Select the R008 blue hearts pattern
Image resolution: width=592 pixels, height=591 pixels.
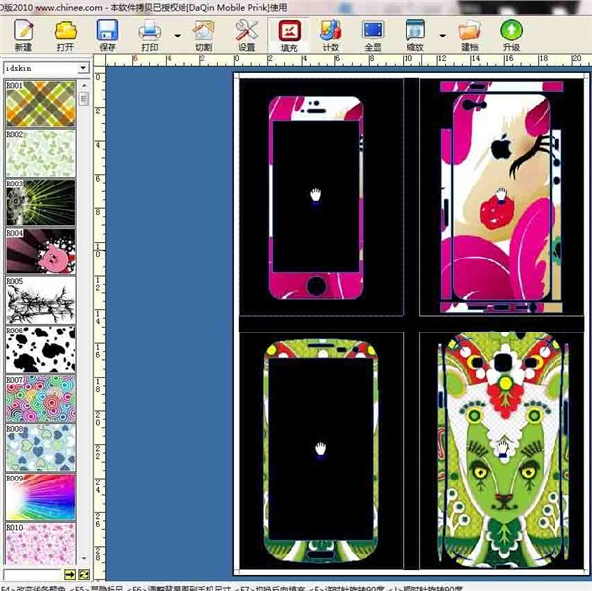pos(40,448)
